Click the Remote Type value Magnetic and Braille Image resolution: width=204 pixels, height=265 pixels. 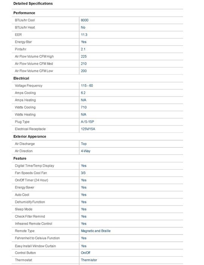pos(96,231)
